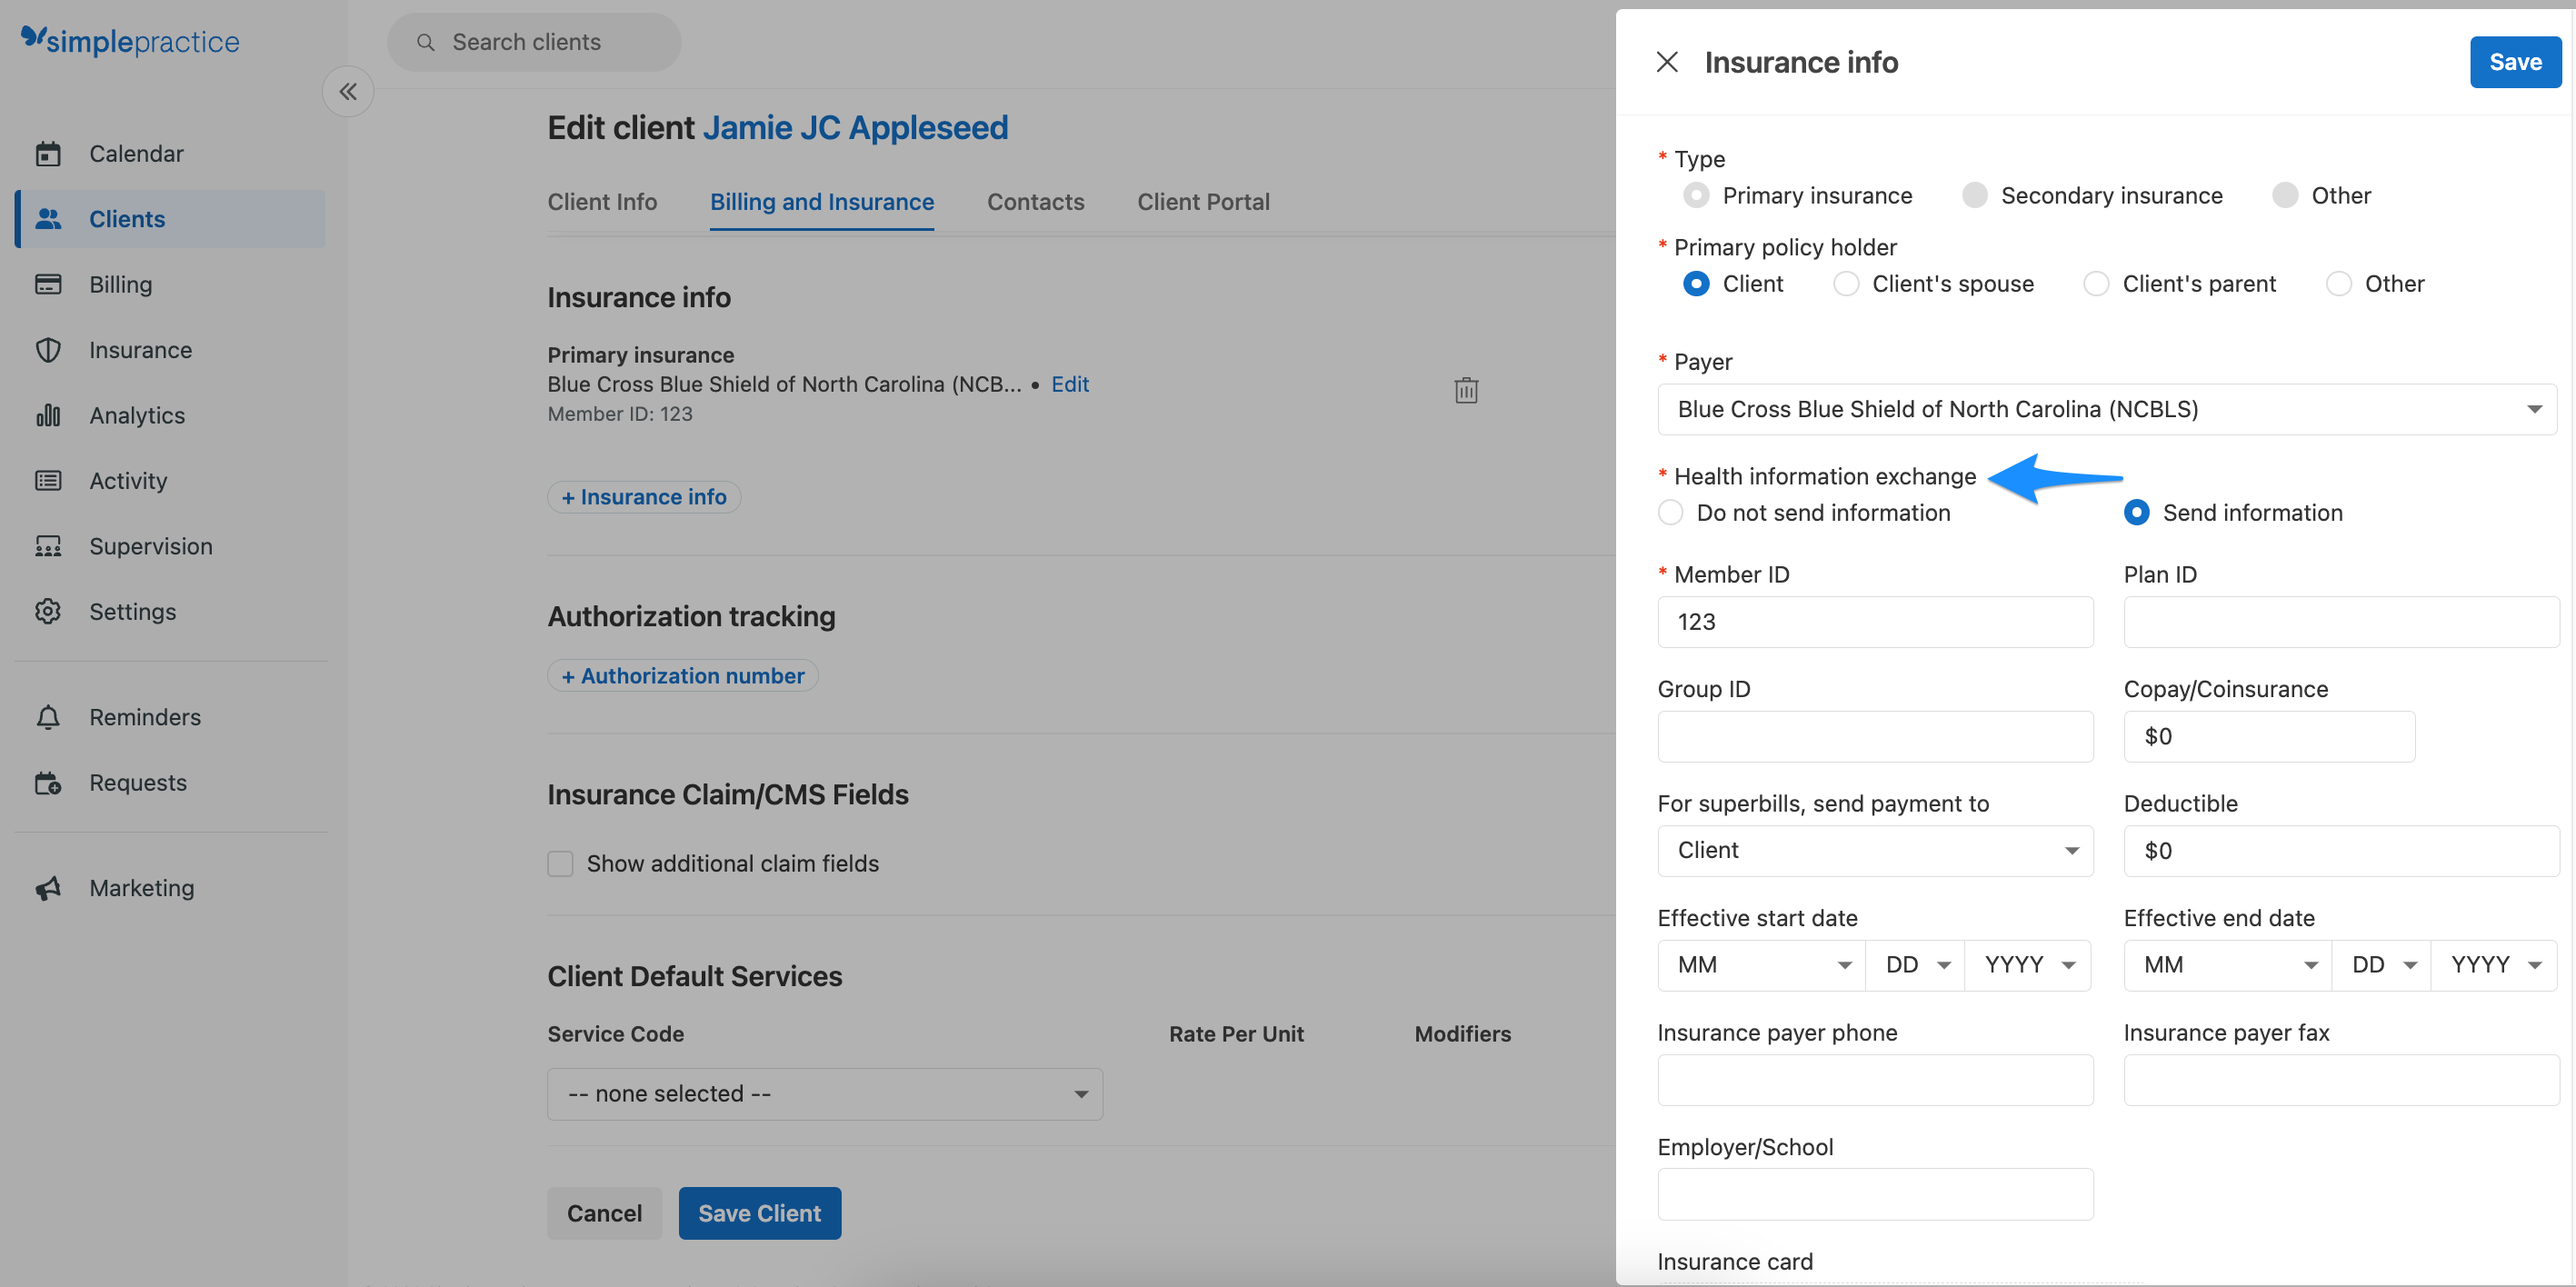
Task: Click the Settings gear icon
Action: [x=48, y=611]
